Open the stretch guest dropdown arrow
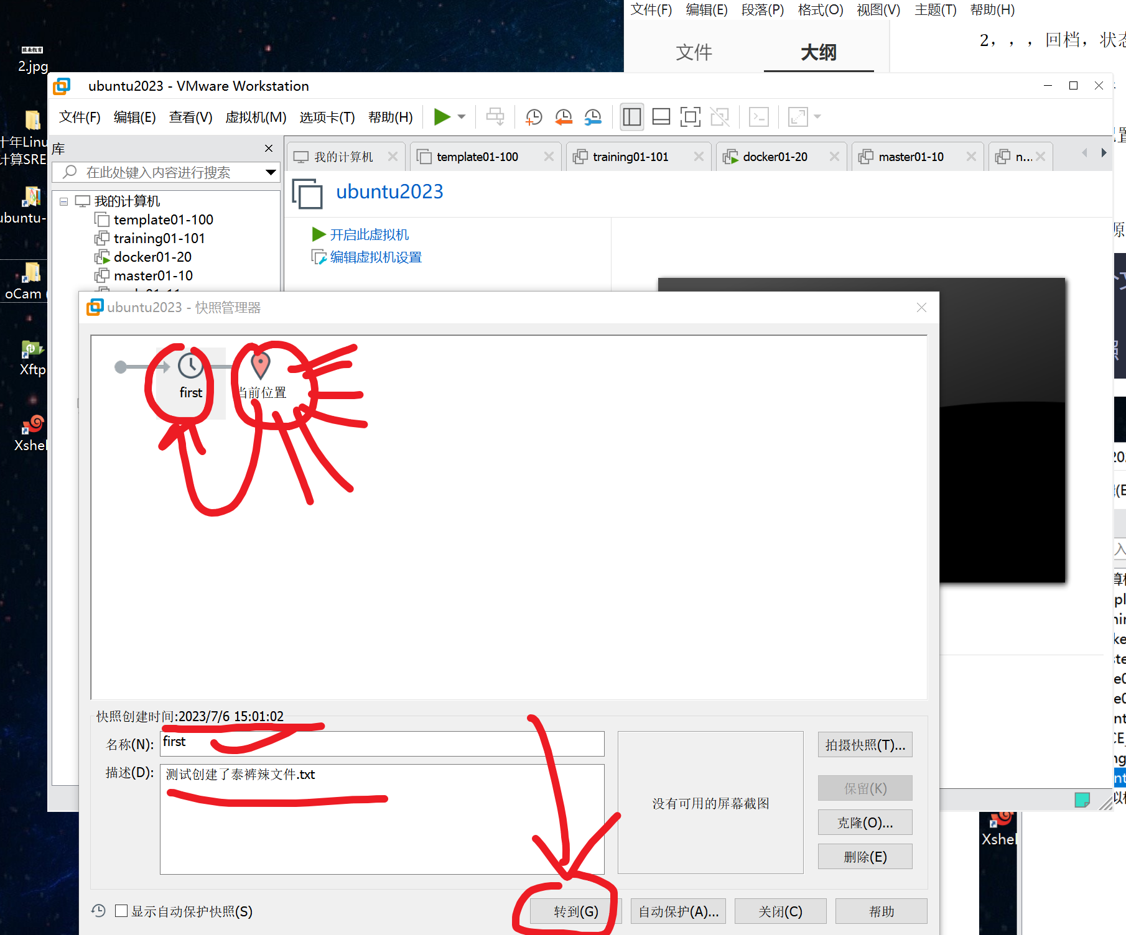The image size is (1126, 935). (x=817, y=117)
